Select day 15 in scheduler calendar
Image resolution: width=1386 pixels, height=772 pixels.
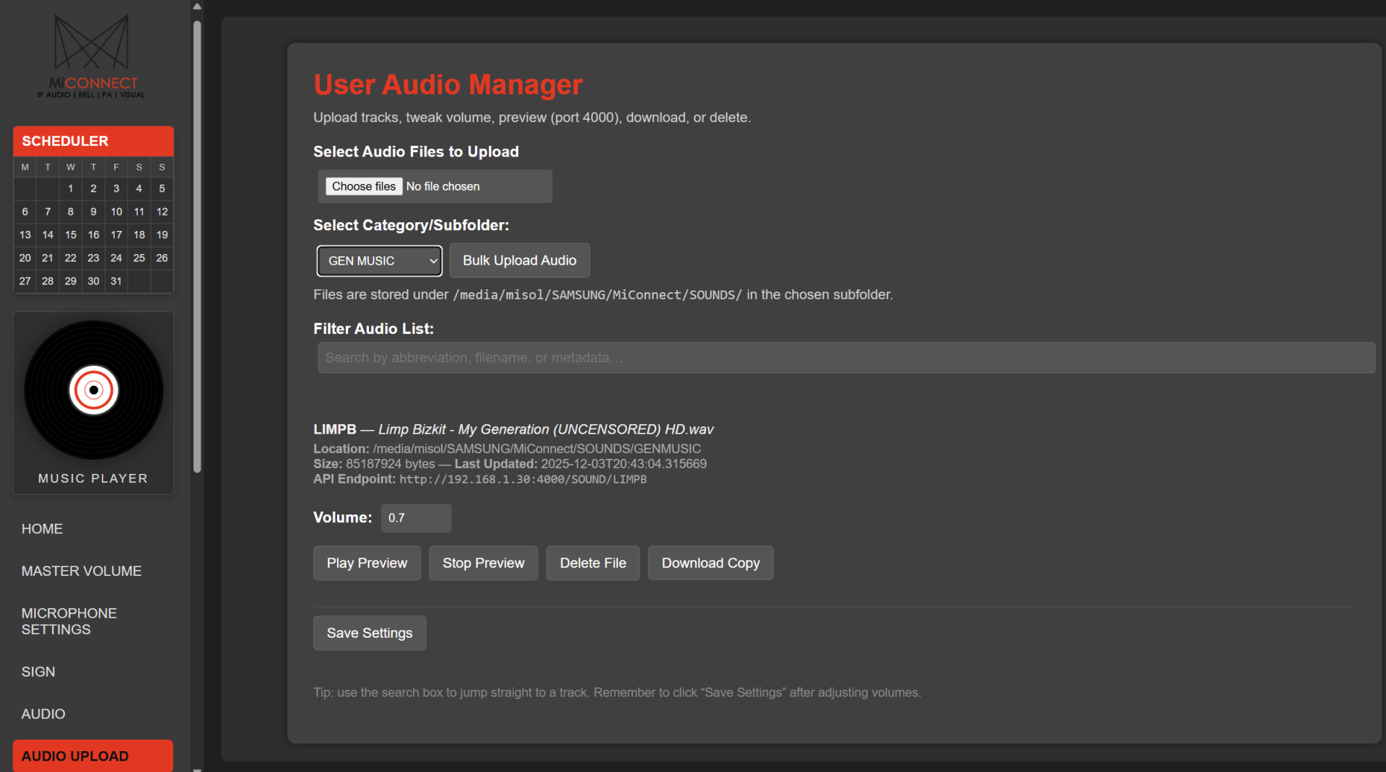tap(71, 234)
